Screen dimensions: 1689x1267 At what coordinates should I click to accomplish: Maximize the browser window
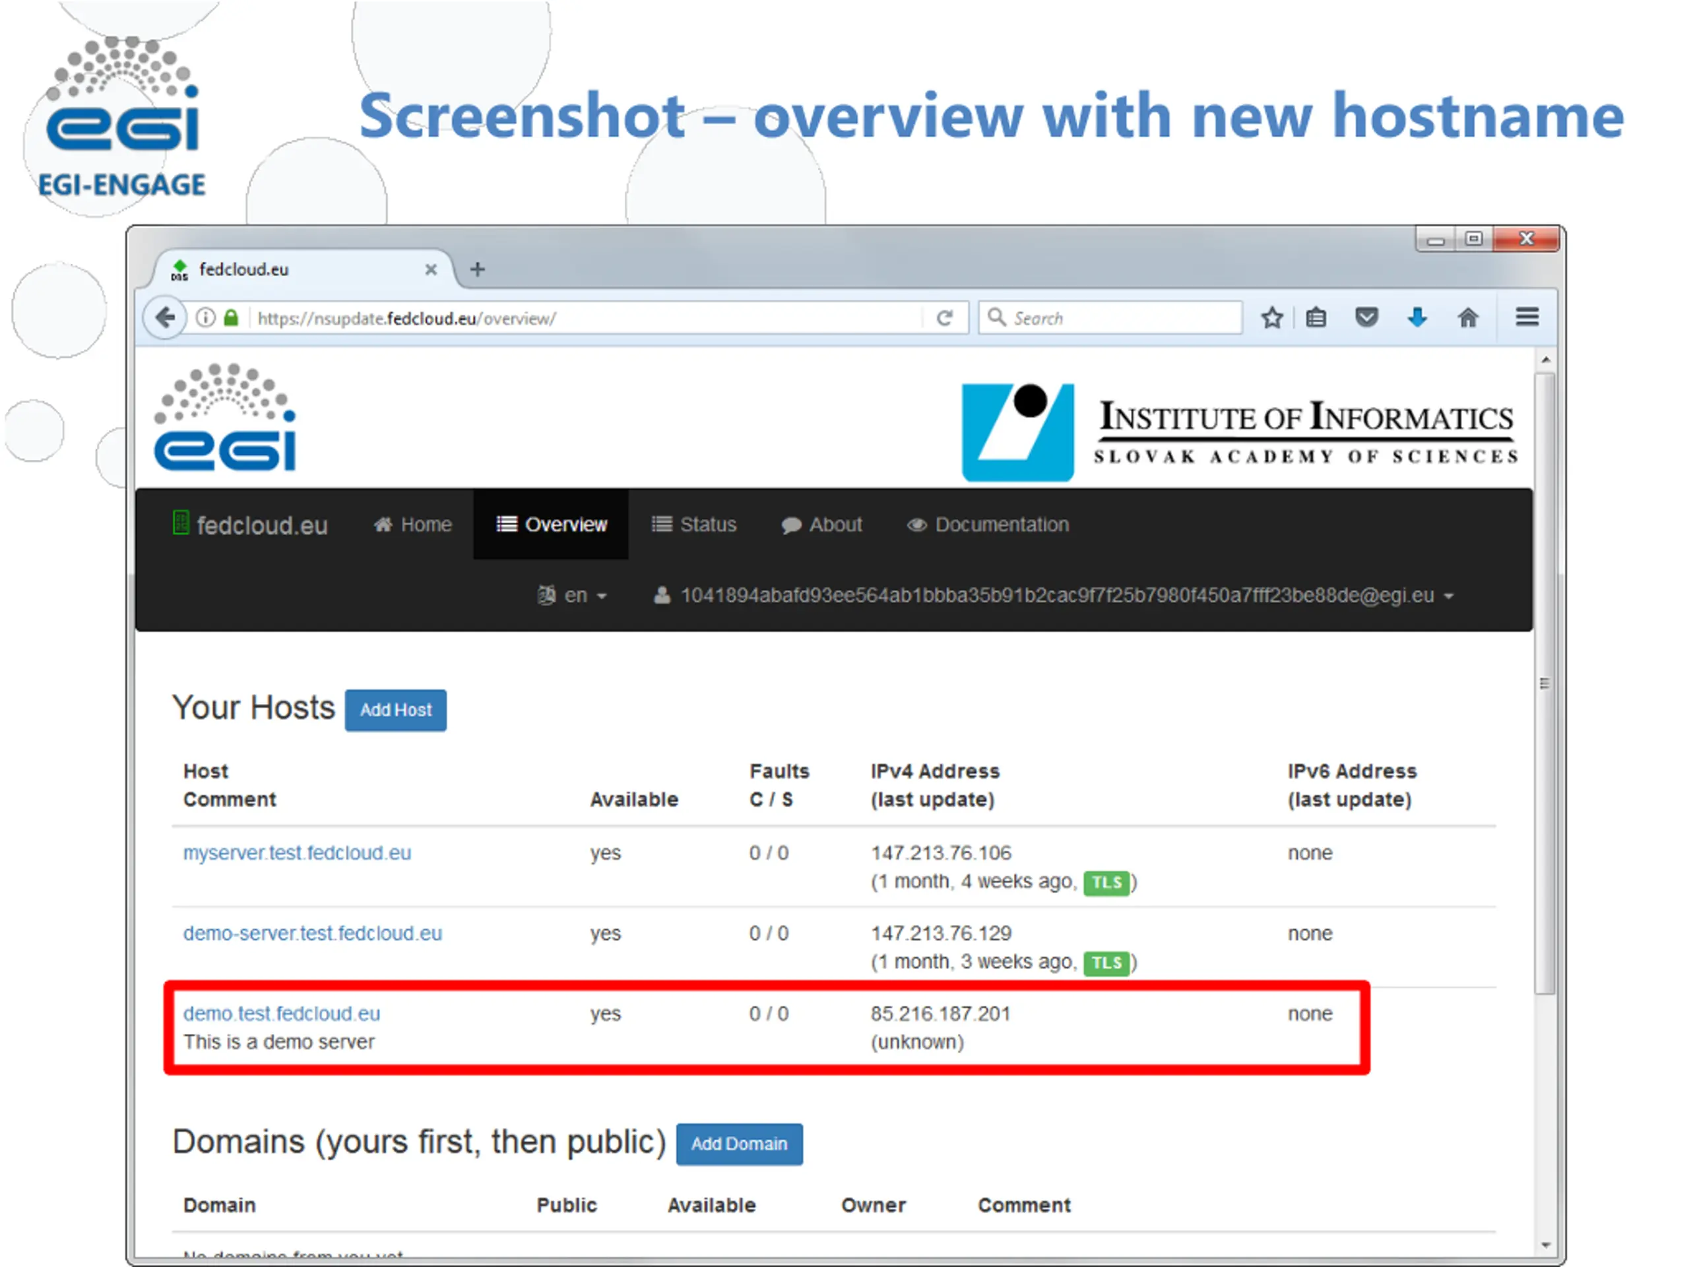coord(1474,239)
